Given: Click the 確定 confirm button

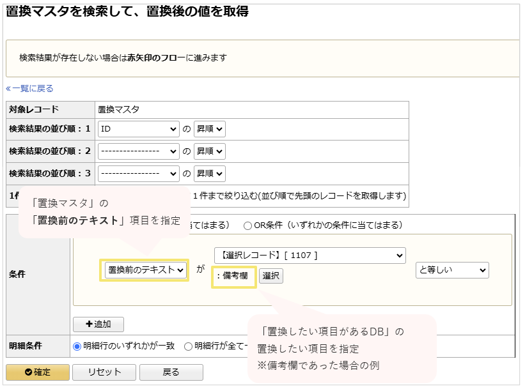Looking at the screenshot, I should 37,372.
